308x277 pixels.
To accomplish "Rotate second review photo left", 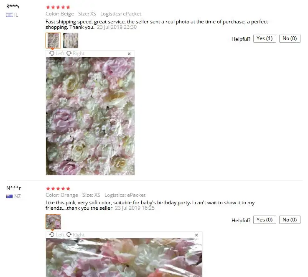I will (56, 235).
